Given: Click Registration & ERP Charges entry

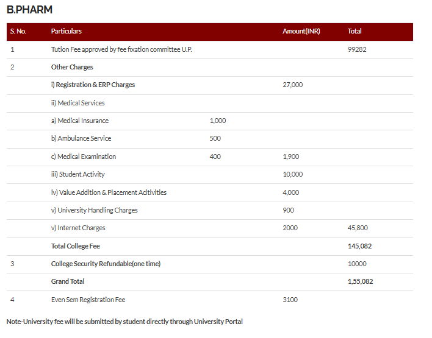Looking at the screenshot, I should 93,85.
